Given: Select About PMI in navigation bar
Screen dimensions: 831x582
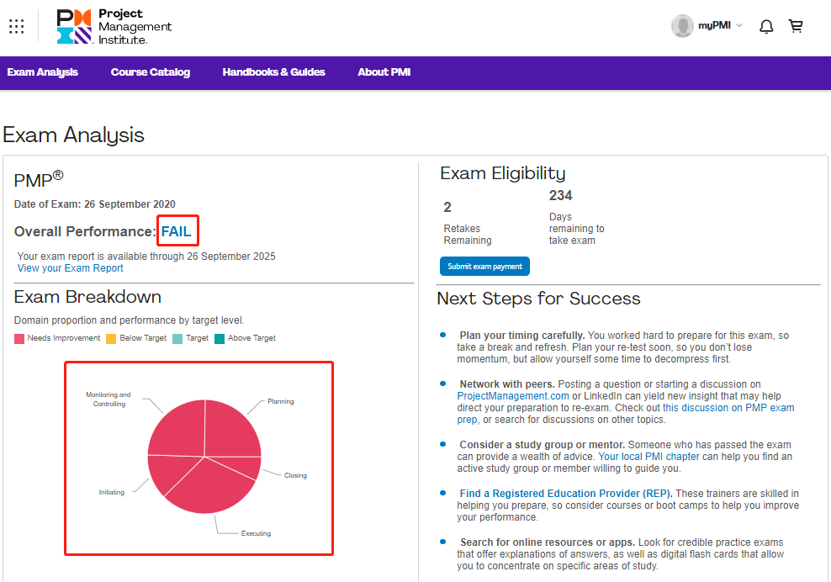Looking at the screenshot, I should point(384,72).
